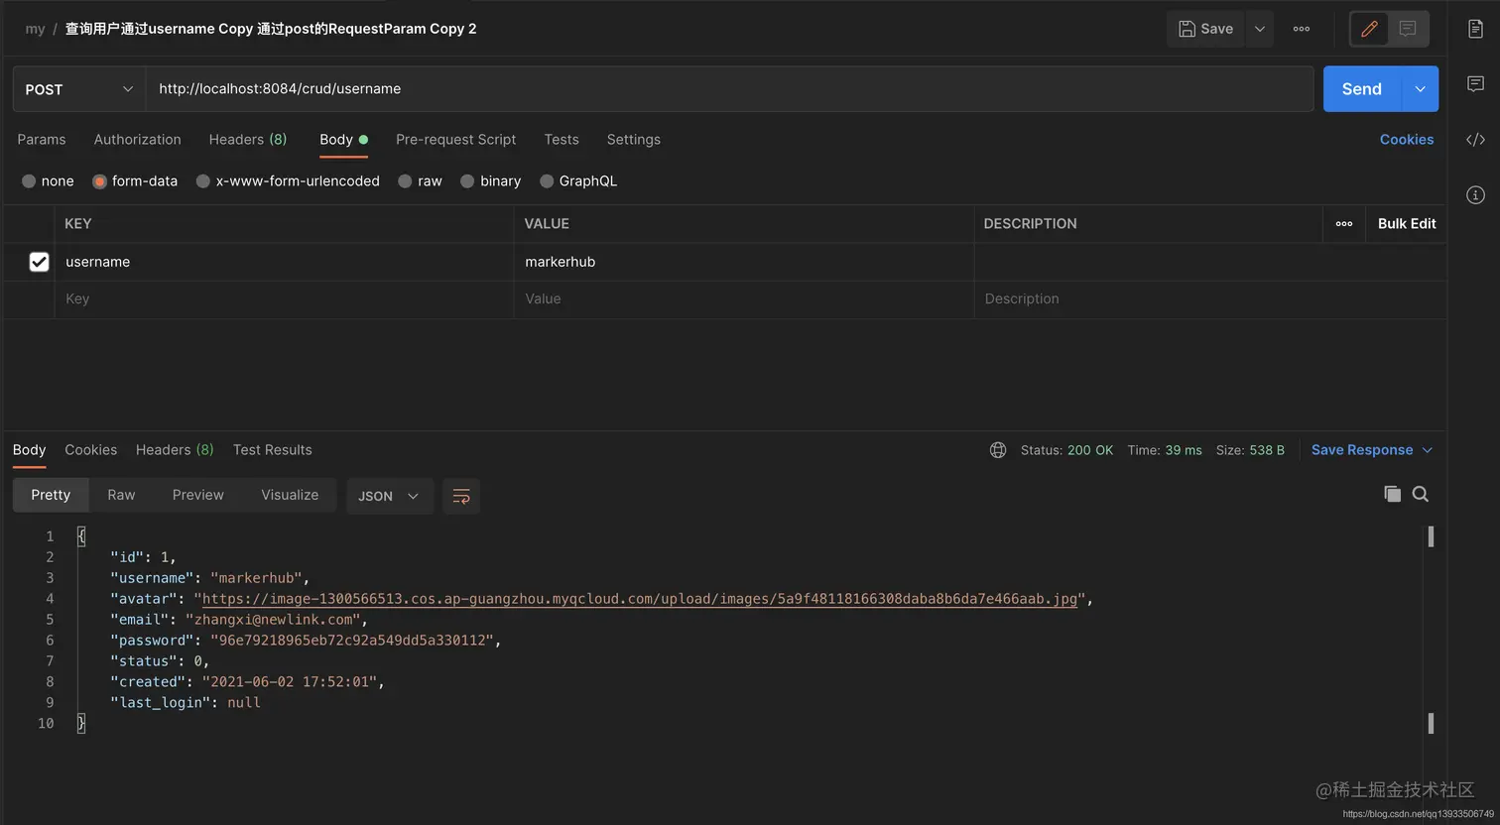Viewport: 1500px width, 825px height.
Task: Open the Authorization tab
Action: click(138, 140)
